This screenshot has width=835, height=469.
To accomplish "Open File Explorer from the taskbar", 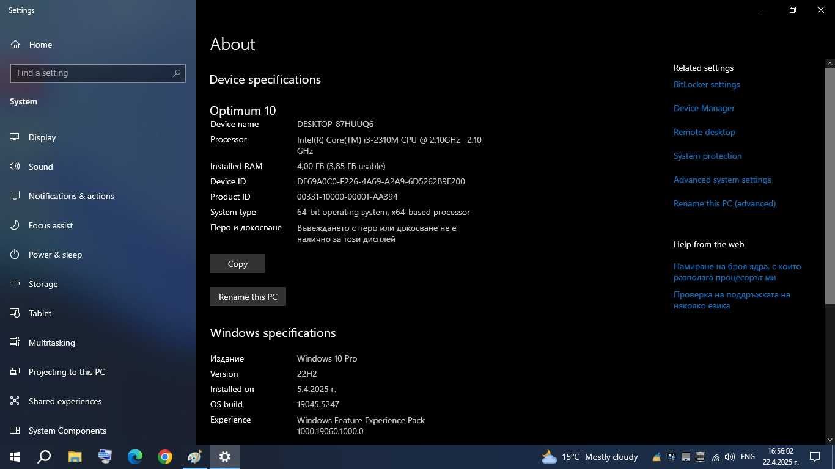I will pyautogui.click(x=75, y=457).
